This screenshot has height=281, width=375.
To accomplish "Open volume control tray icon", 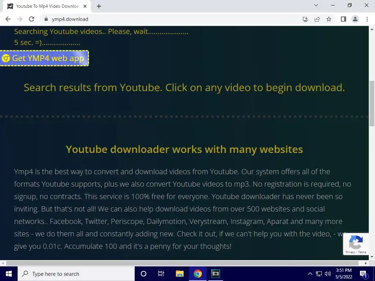I will [328, 274].
